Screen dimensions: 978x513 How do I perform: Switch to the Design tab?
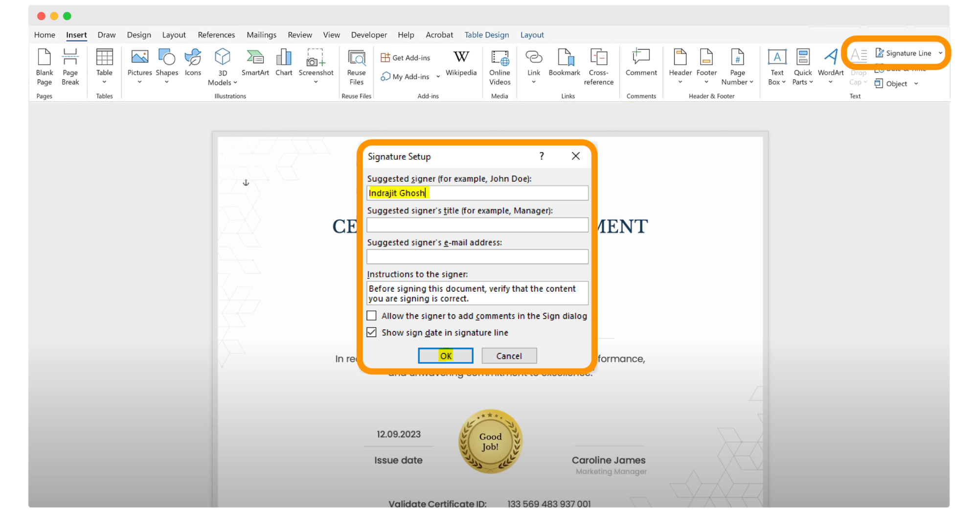point(139,35)
